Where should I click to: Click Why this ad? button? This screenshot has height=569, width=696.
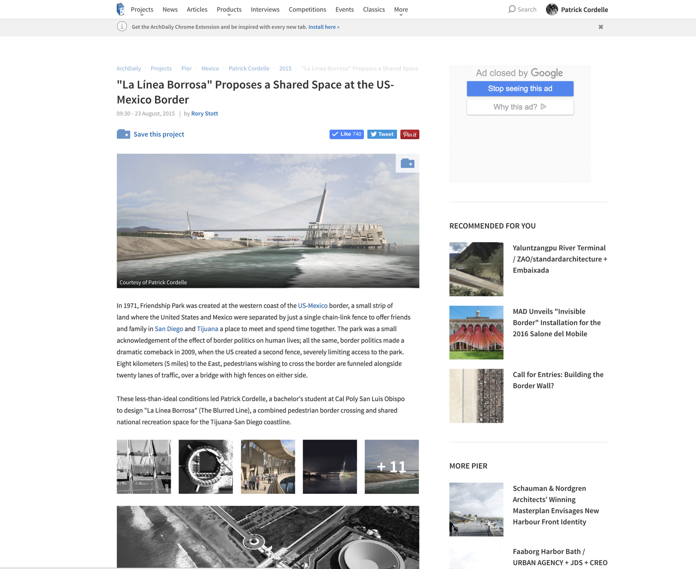point(520,107)
